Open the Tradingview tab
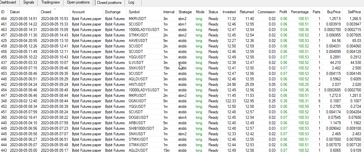This screenshot has height=152, width=364. 50,2
